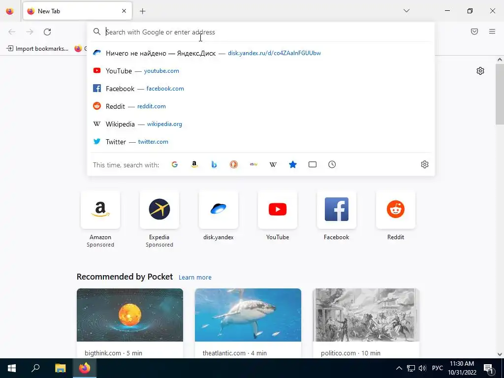Search history using the clock icon
504x378 pixels.
(x=332, y=164)
